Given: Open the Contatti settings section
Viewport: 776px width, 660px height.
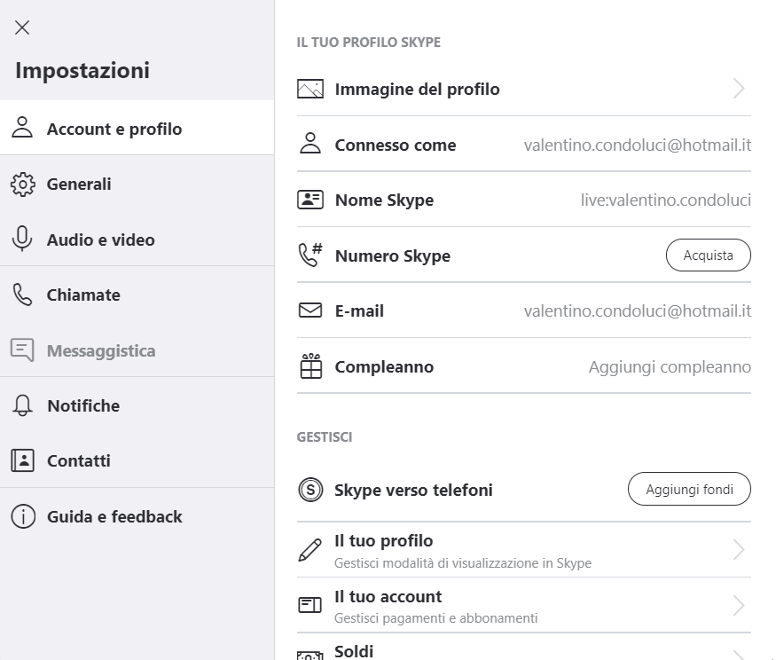Looking at the screenshot, I should pos(137,460).
